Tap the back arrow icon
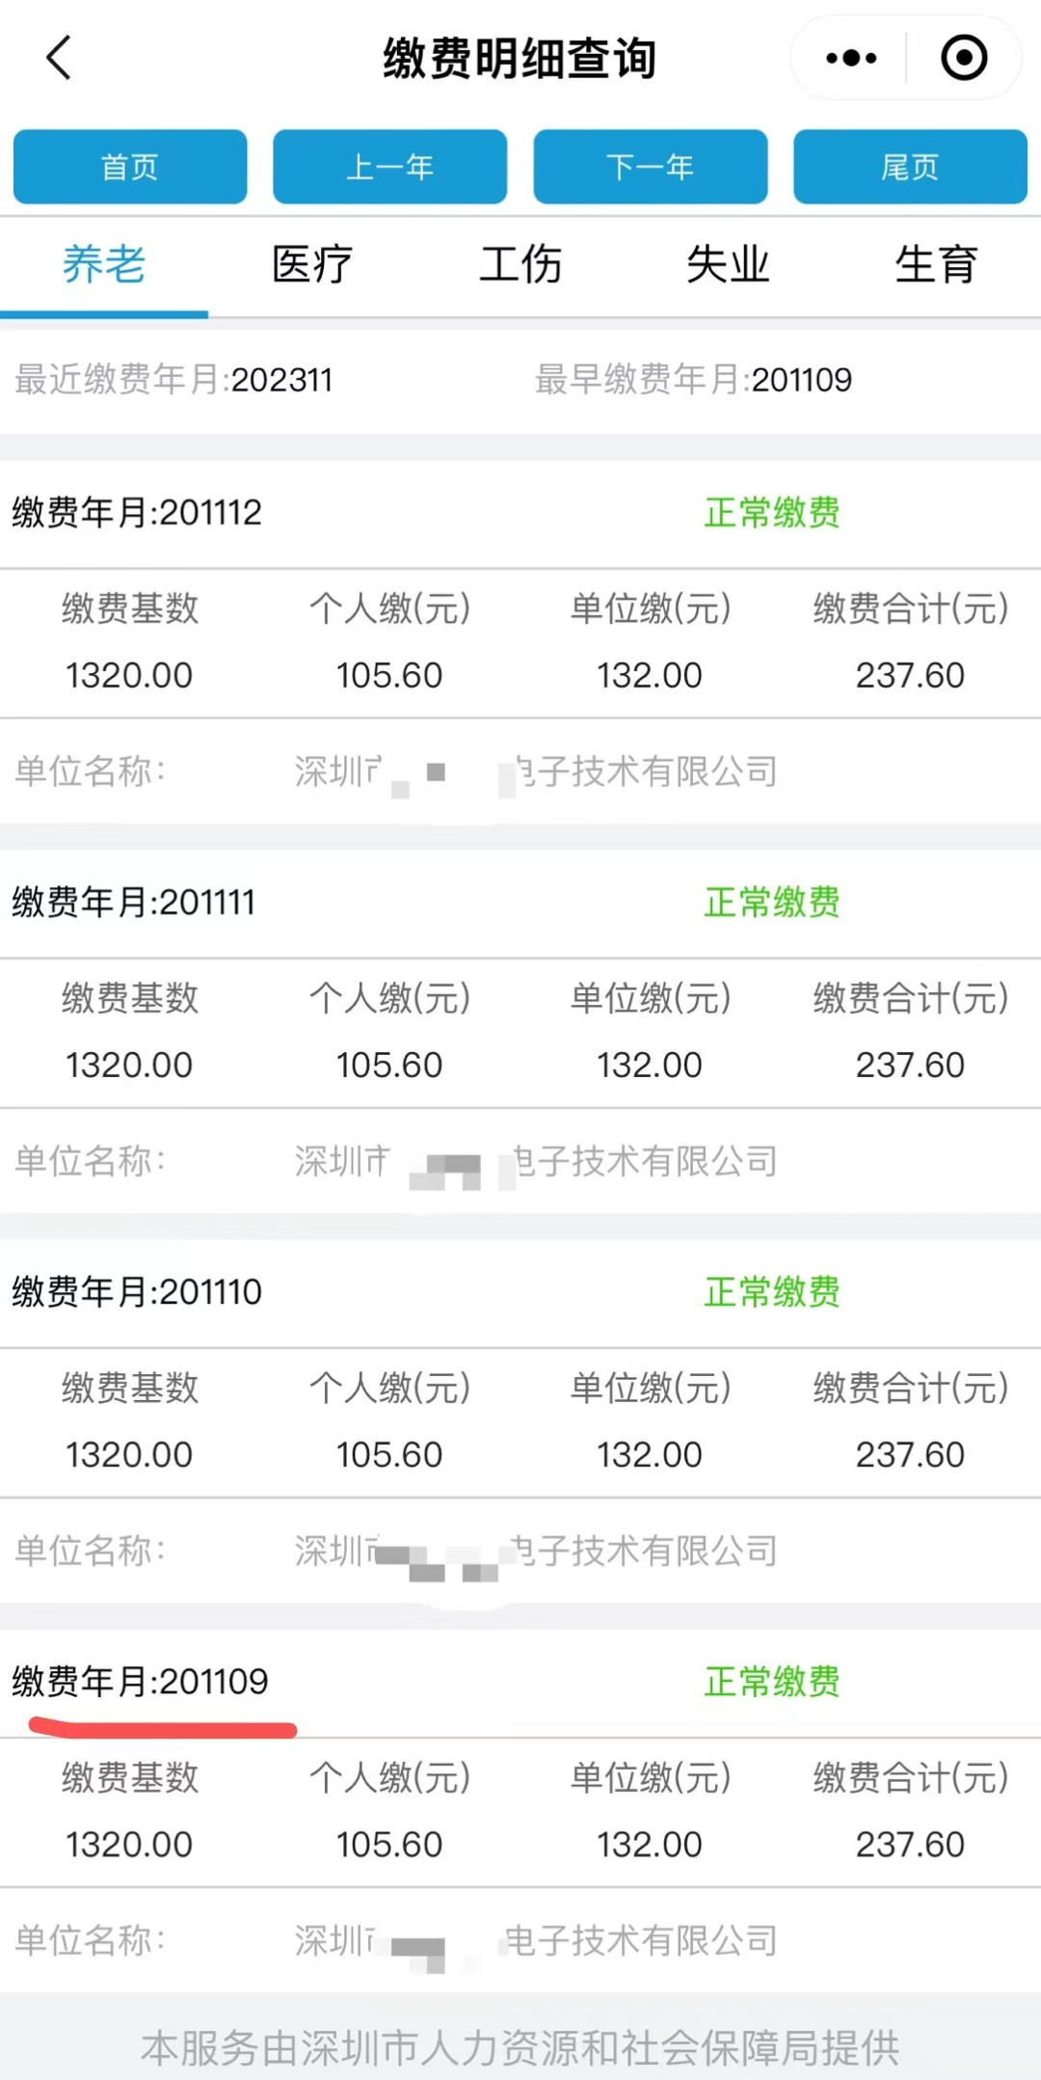 (x=59, y=58)
